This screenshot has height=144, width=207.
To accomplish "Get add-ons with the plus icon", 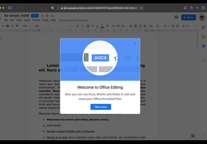I will [204, 60].
